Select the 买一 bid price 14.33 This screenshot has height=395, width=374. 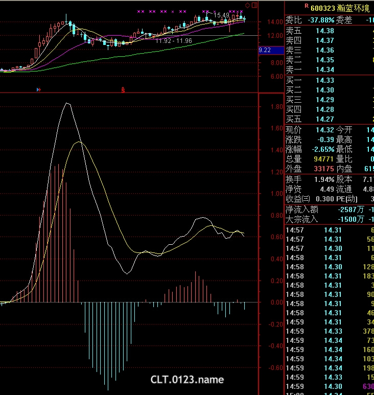pyautogui.click(x=324, y=80)
